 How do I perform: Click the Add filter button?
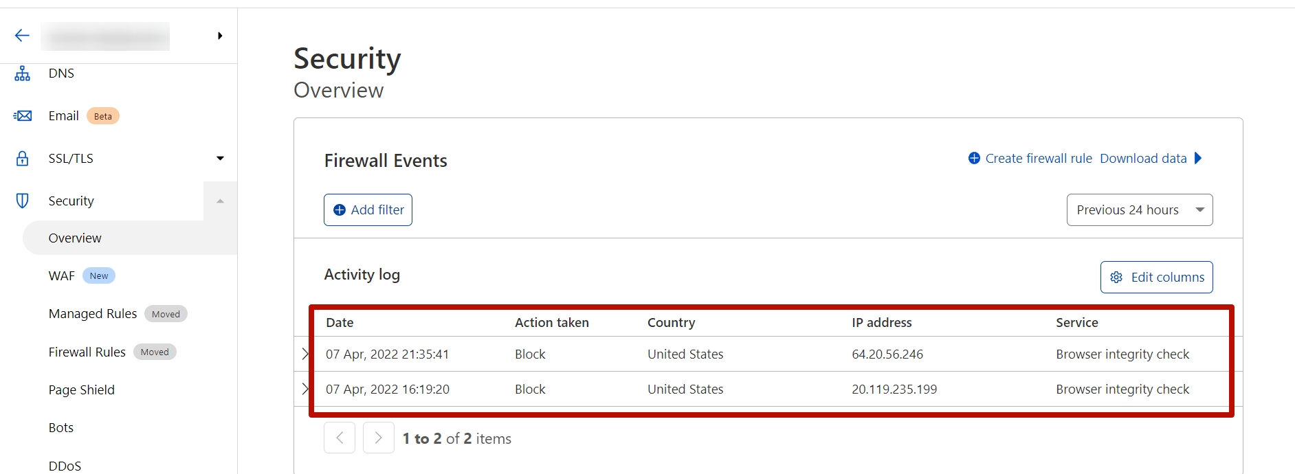tap(368, 210)
